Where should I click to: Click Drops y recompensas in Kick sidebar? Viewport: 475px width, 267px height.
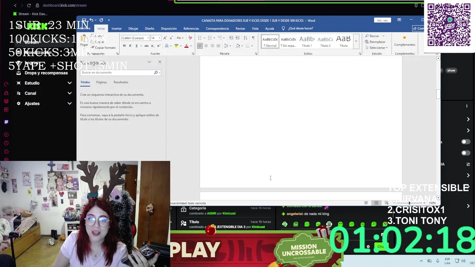click(46, 73)
